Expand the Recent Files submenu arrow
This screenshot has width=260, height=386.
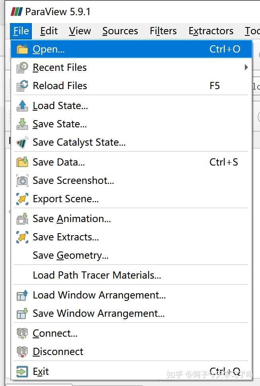point(246,68)
